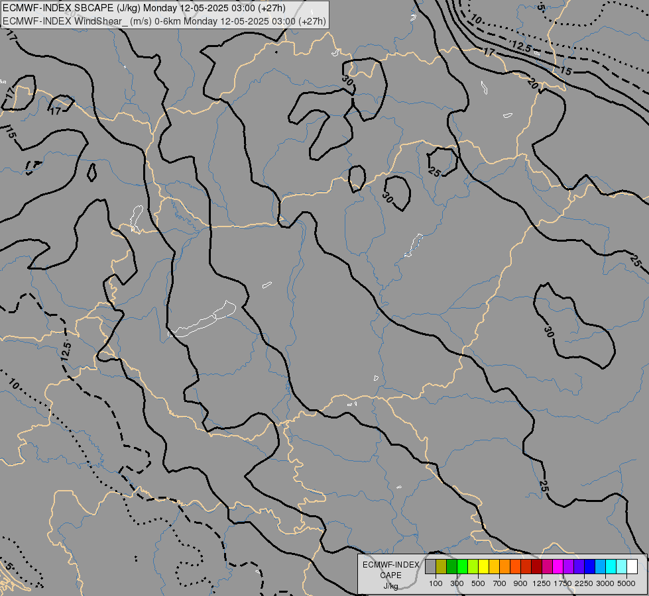Click the legend value 3000
649x596 pixels.
tap(605, 583)
